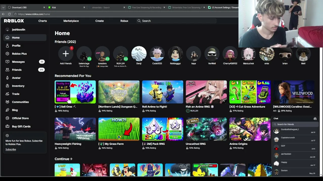Reload the page with the refresh icon
The width and height of the screenshot is (323, 181).
tap(9, 14)
